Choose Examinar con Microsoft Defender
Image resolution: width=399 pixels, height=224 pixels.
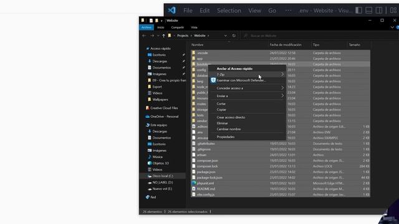[x=247, y=80]
